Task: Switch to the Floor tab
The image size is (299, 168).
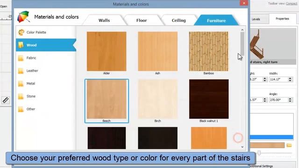Action: (x=142, y=21)
